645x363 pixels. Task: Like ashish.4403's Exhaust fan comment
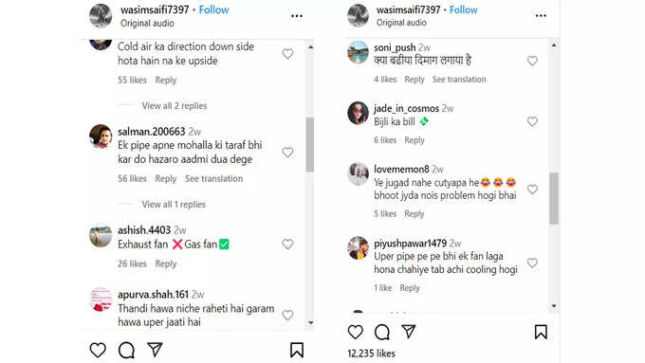coord(287,245)
